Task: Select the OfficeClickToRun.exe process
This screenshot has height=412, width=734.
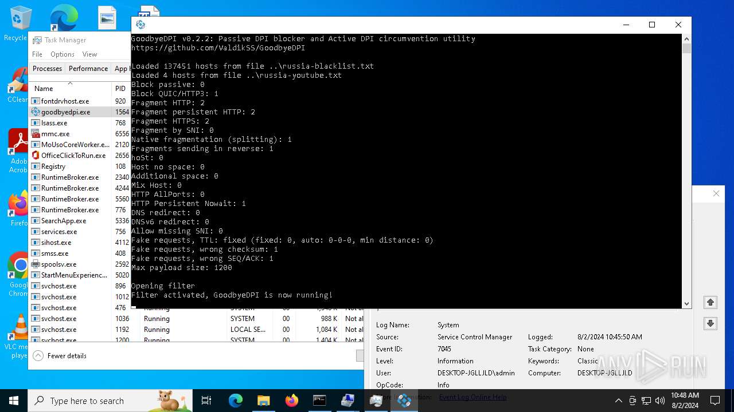Action: (80, 156)
